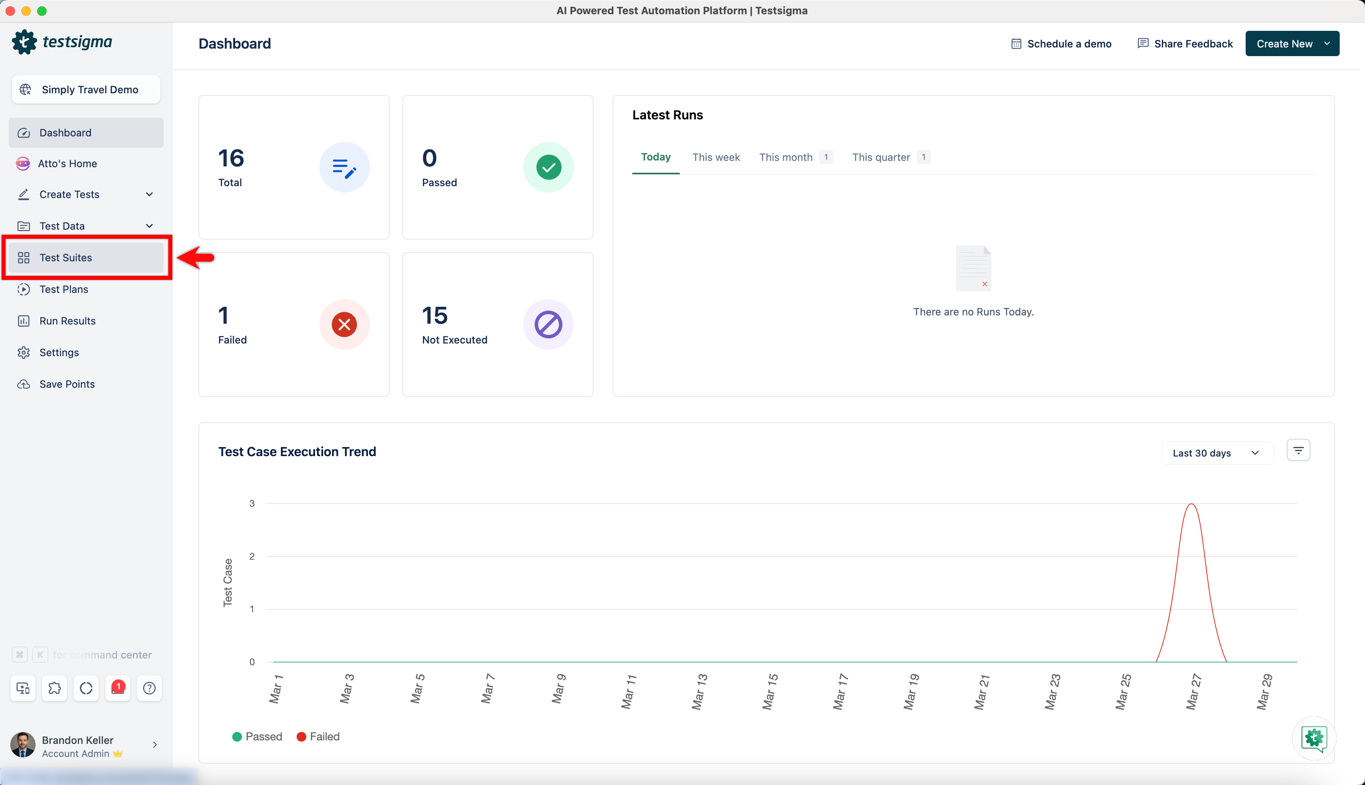Open the filter icon on execution trend
Image resolution: width=1365 pixels, height=785 pixels.
point(1298,450)
